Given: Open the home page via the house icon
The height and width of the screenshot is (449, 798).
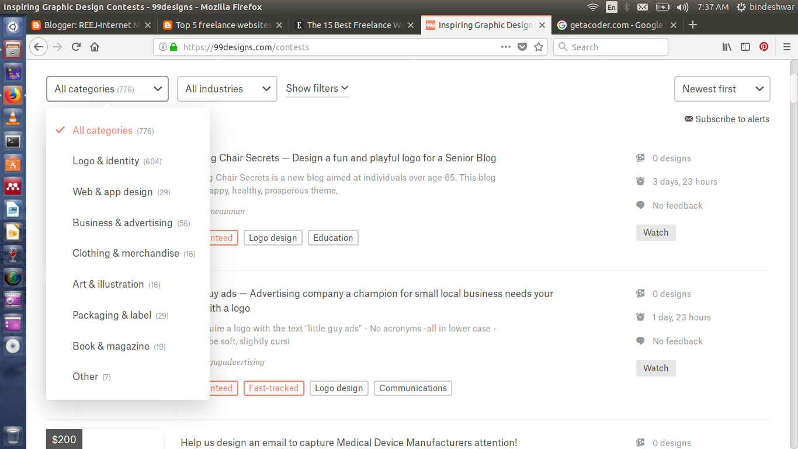Looking at the screenshot, I should click(95, 47).
